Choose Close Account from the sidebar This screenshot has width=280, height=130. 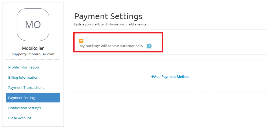click(20, 118)
